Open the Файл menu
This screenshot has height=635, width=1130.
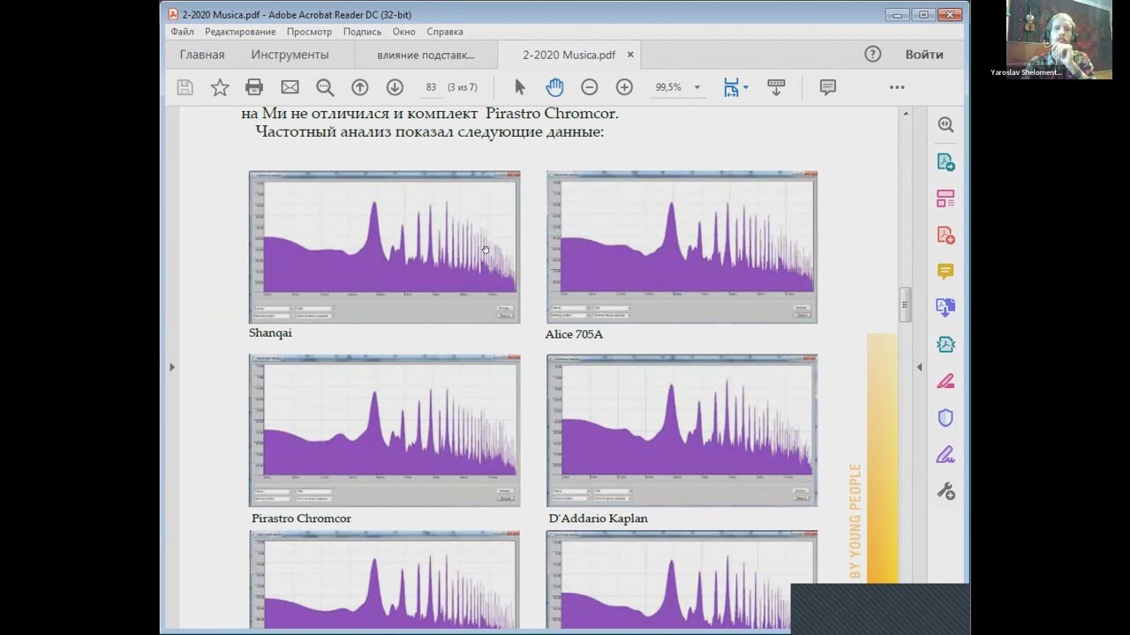pos(183,32)
